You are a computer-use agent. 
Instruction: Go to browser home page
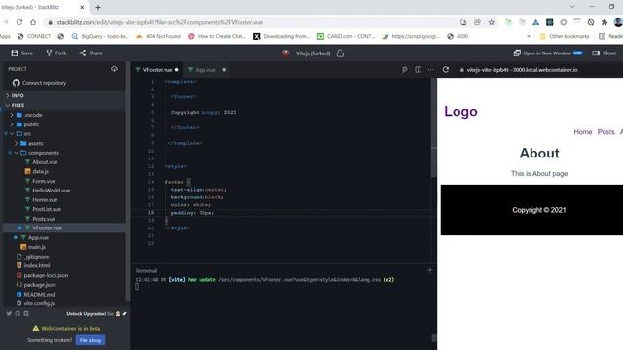click(x=33, y=22)
